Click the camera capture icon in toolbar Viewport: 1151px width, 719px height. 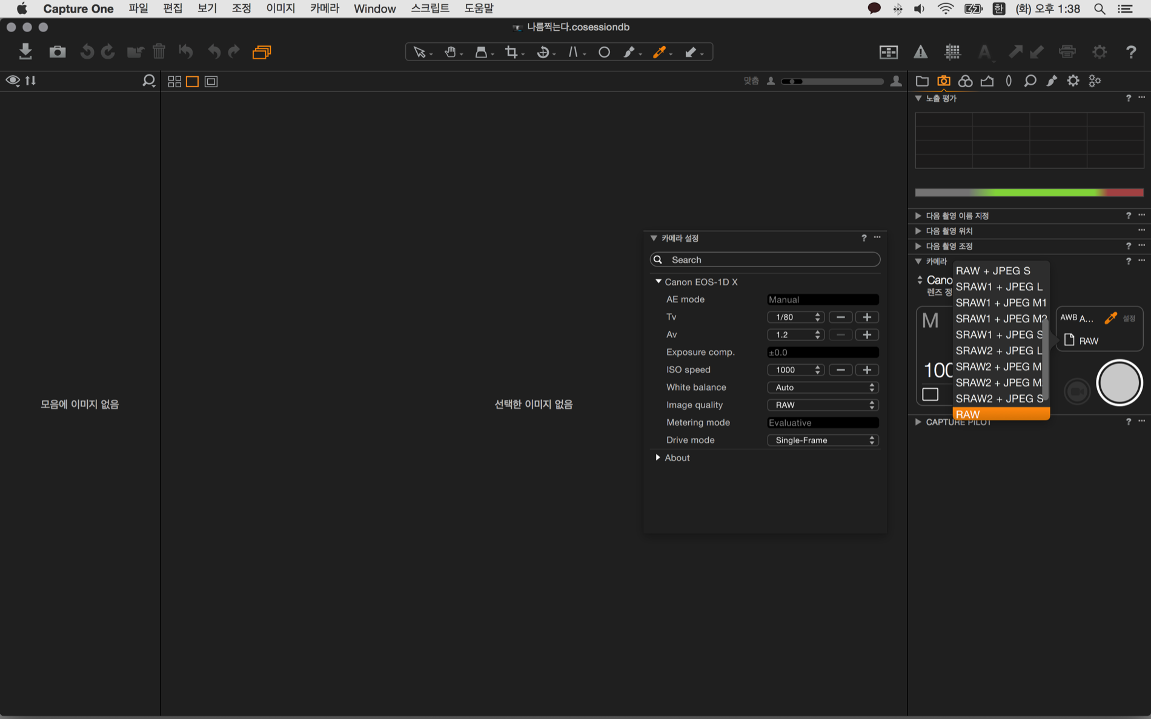pos(57,51)
